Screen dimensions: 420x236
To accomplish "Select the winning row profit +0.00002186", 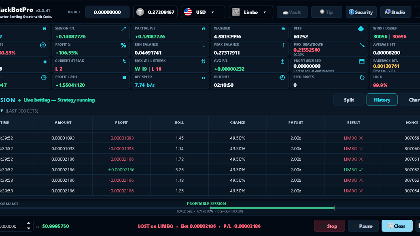I will pyautogui.click(x=121, y=170).
